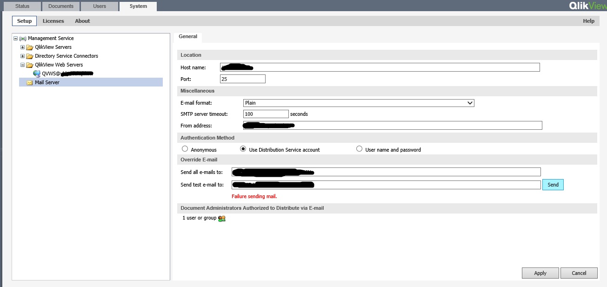Select Use Distribution Service account option

(x=243, y=149)
